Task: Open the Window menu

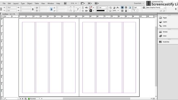Action: pos(51,3)
